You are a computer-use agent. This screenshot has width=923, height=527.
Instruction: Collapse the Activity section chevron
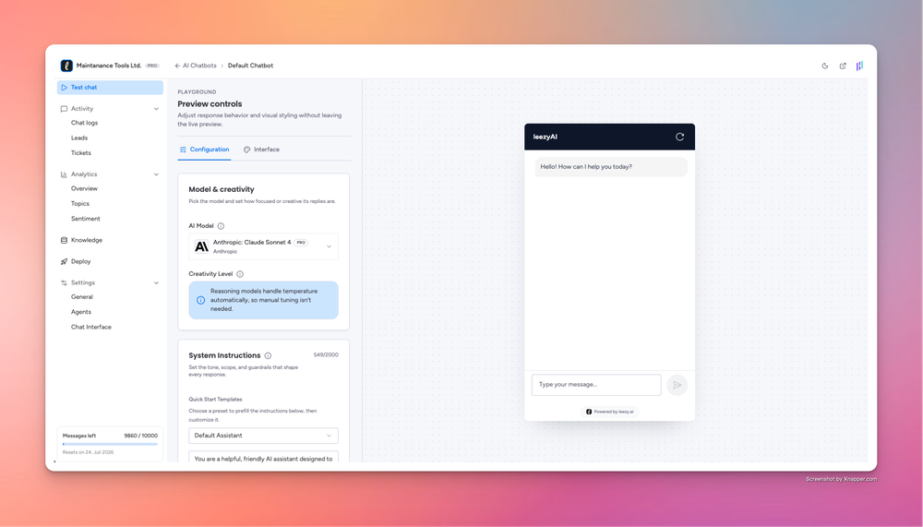pos(157,109)
